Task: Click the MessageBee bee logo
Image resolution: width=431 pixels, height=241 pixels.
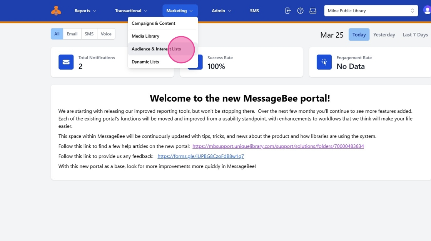Action: 56,11
